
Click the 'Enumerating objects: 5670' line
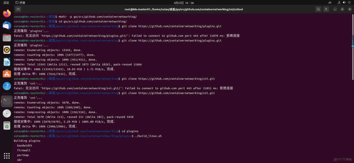coord(47,103)
